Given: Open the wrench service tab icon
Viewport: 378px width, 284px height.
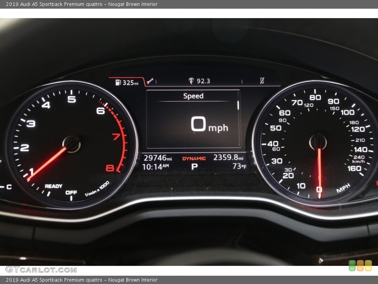Looking at the screenshot, I should pos(150,81).
